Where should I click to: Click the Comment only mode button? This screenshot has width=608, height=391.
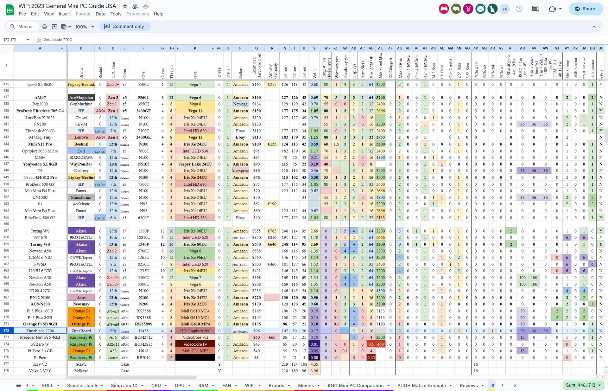pos(125,27)
